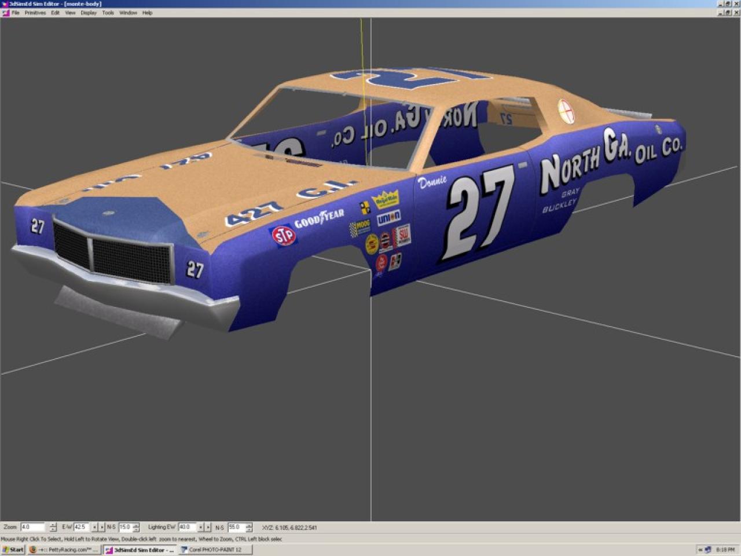Restore the inner monte-body document window

tap(728, 13)
